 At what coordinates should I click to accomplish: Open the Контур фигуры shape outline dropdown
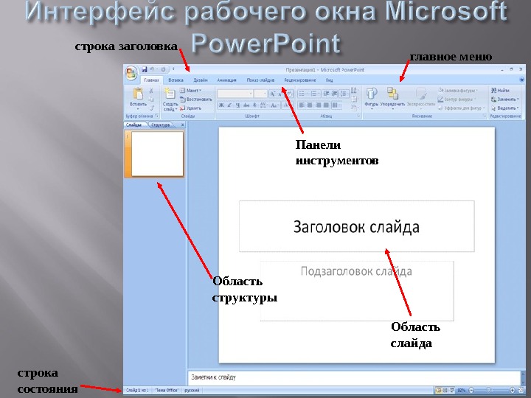[457, 99]
